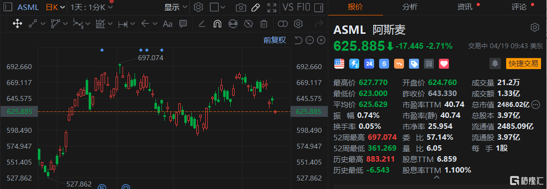This screenshot has height=189, width=547.
Task: Open the 显示 display options dropdown
Action: pyautogui.click(x=176, y=7)
